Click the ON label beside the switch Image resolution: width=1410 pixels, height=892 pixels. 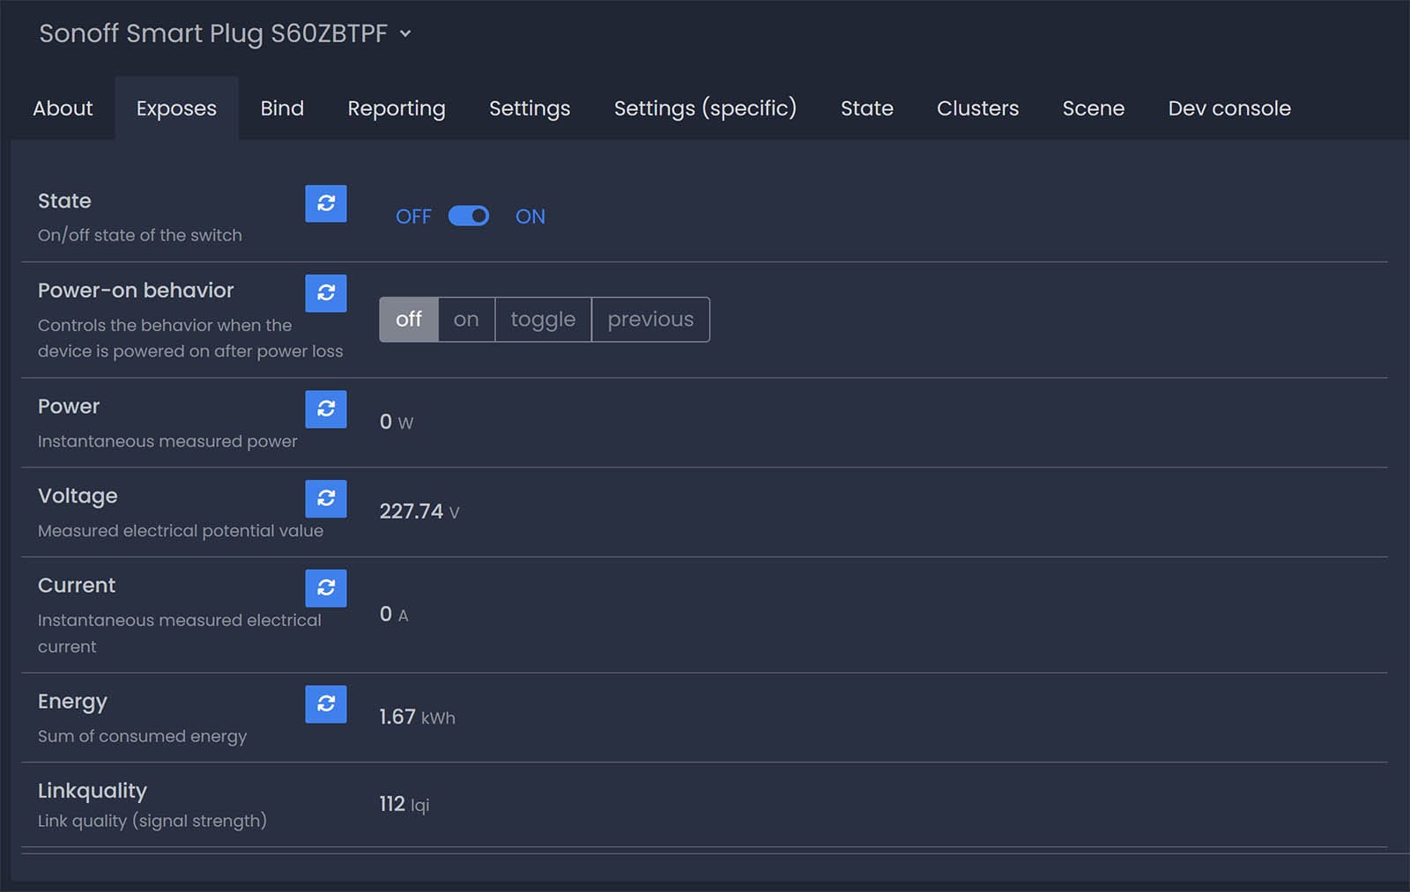coord(530,217)
